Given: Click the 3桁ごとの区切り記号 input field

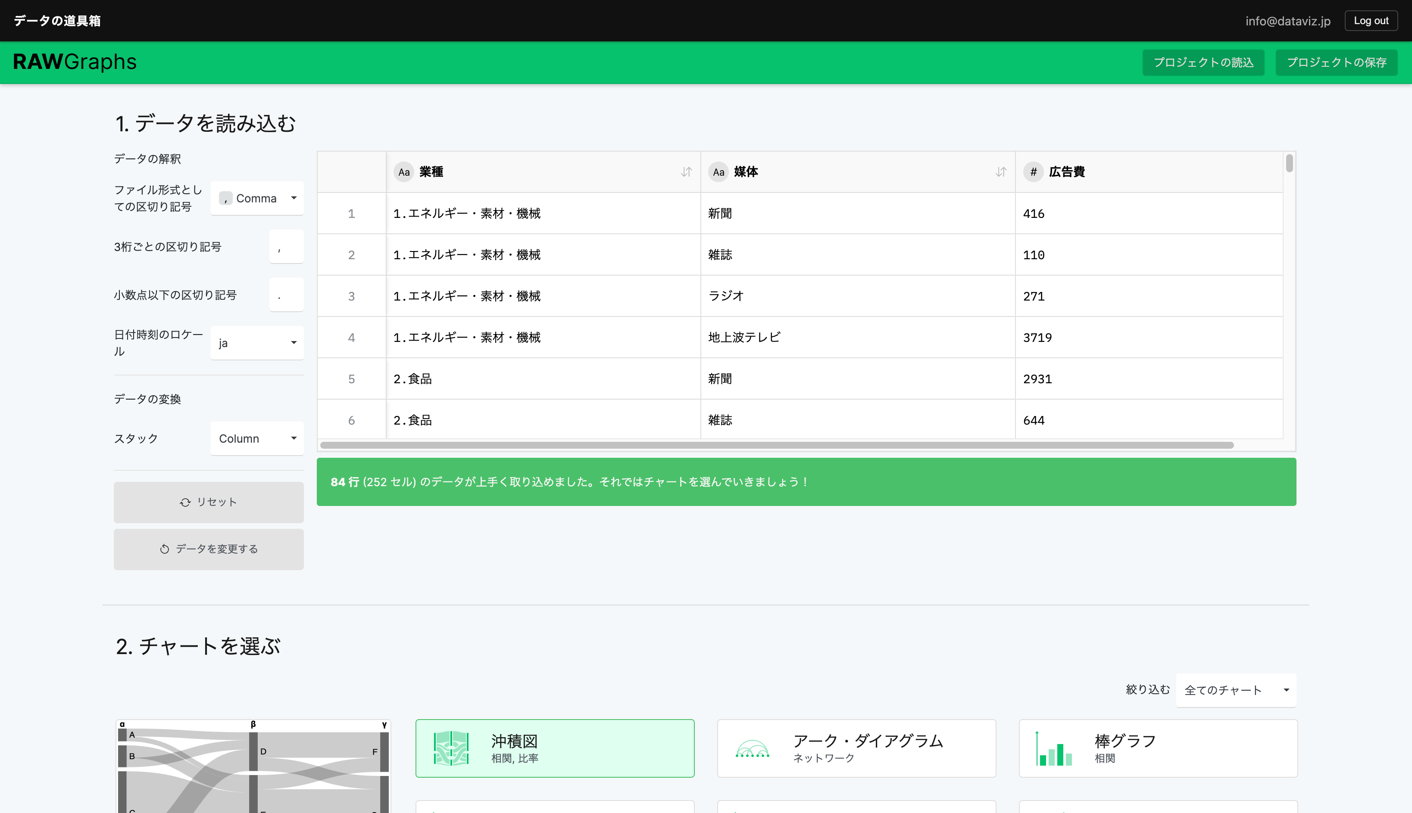Looking at the screenshot, I should 285,246.
